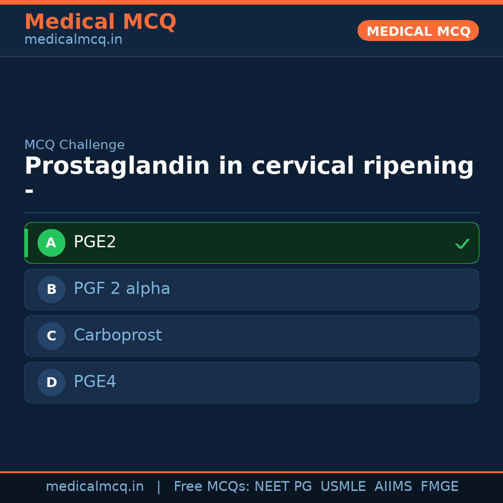Click the C badge beside Carboprost

click(x=51, y=336)
